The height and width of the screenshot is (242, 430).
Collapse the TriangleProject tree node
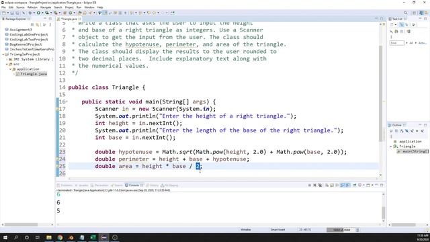point(3,54)
